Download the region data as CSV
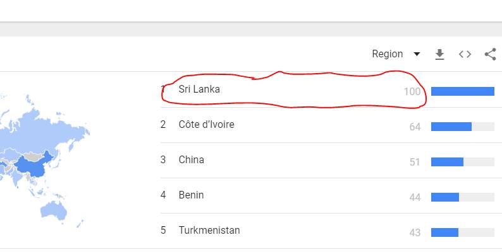502x252 pixels. tap(439, 55)
